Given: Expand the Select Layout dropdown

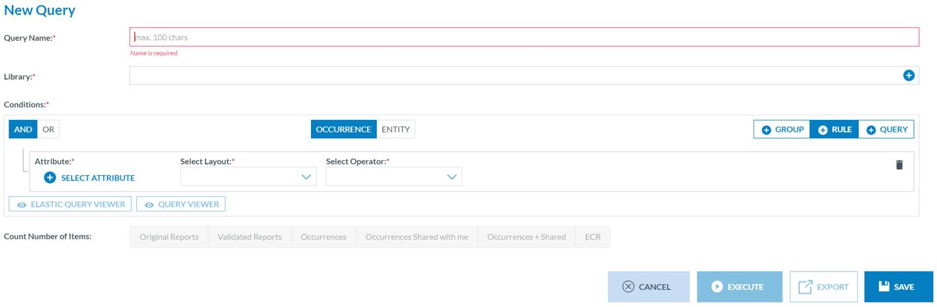Looking at the screenshot, I should (x=248, y=177).
